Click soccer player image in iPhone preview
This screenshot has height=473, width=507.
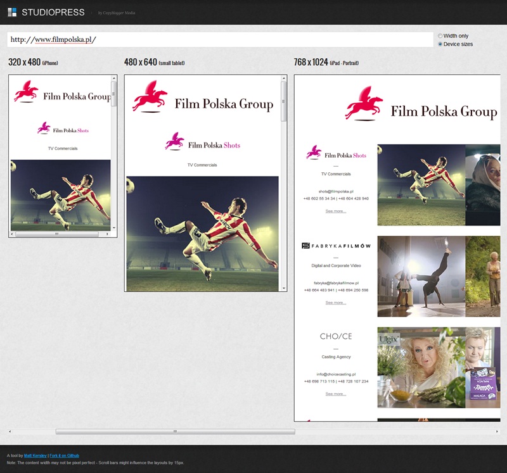pos(61,195)
